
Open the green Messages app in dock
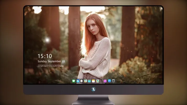click(x=74, y=81)
